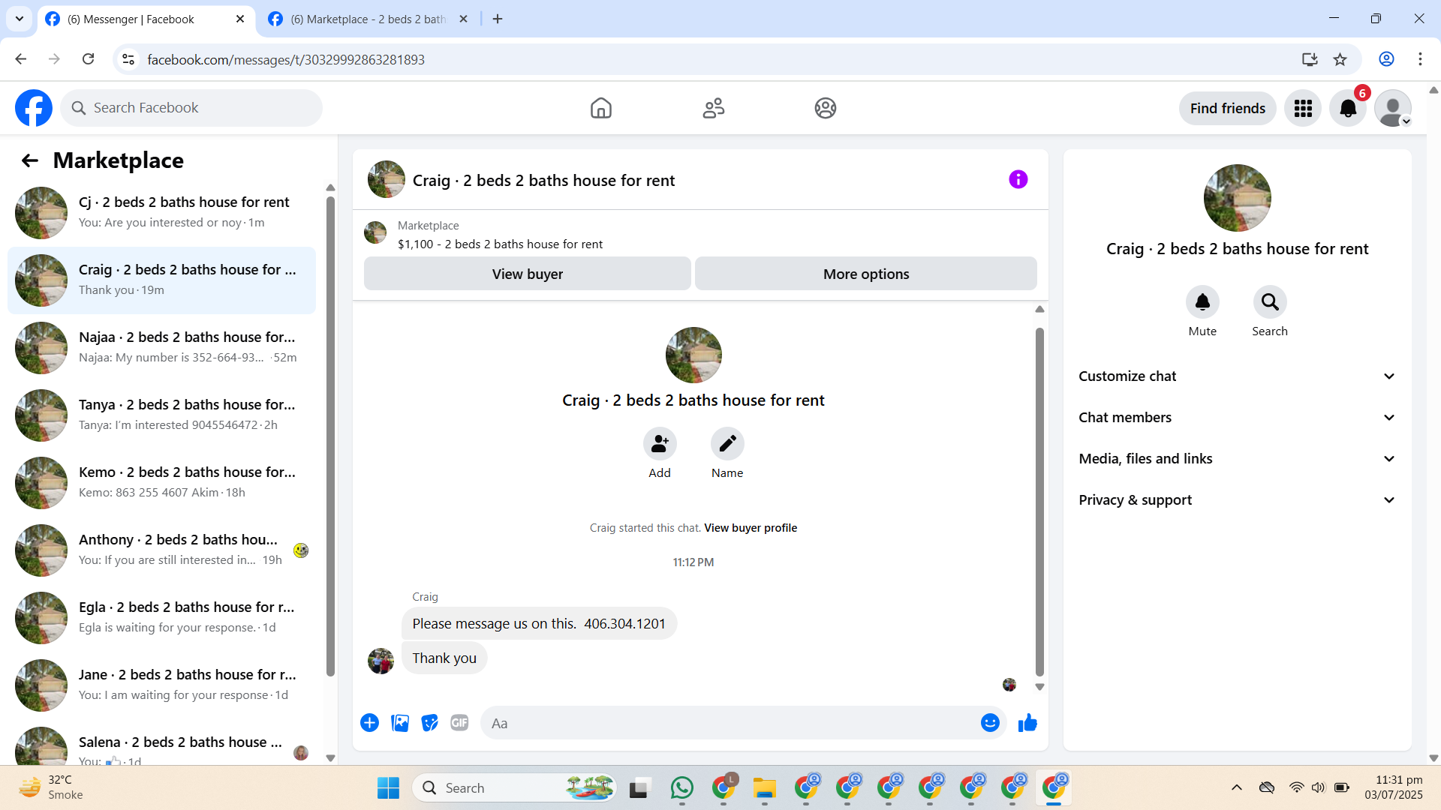Image resolution: width=1441 pixels, height=810 pixels.
Task: Search within the conversation using the magnifier icon
Action: [1270, 302]
